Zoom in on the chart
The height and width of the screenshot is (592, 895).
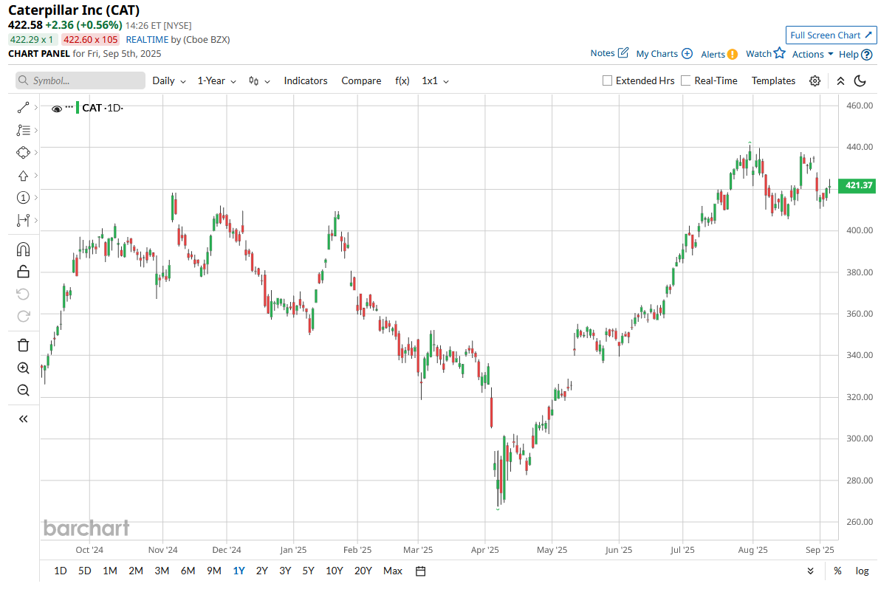23,368
